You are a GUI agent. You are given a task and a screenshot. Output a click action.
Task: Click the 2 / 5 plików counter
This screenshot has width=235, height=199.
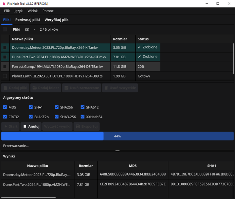[x=49, y=29]
